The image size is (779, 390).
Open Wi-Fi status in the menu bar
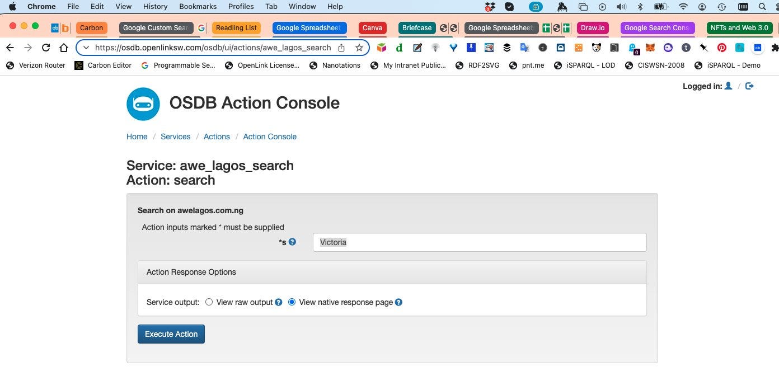683,7
